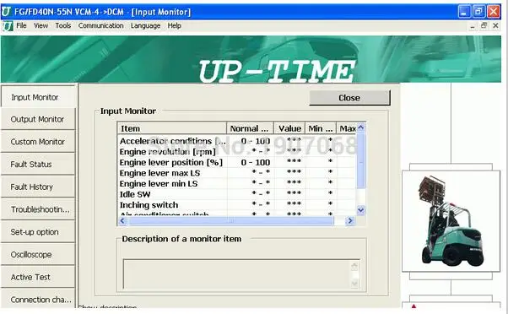Select the Input Monitor sidebar tab
This screenshot has height=314, width=508.
pyautogui.click(x=38, y=97)
